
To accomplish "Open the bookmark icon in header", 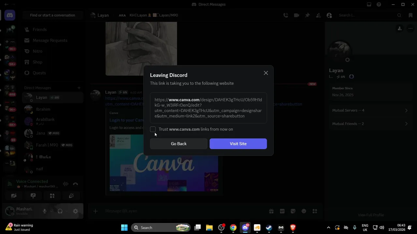I will pyautogui.click(x=410, y=15).
